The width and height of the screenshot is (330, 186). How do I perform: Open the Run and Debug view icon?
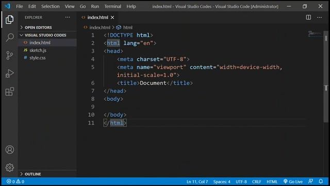click(x=9, y=73)
